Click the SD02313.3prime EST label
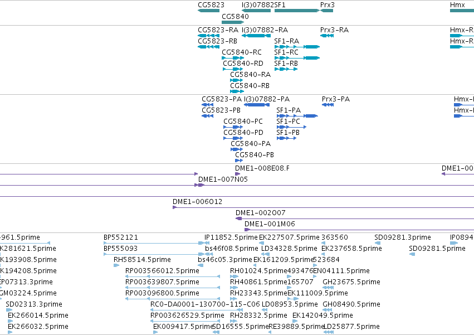This screenshot has height=335, width=474. pos(34,305)
